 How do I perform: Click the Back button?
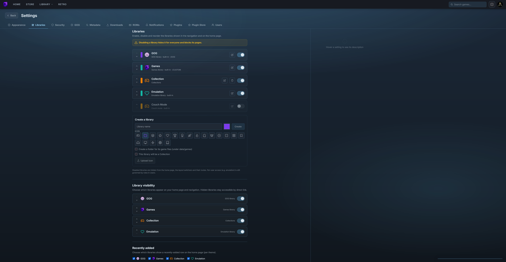pyautogui.click(x=12, y=15)
